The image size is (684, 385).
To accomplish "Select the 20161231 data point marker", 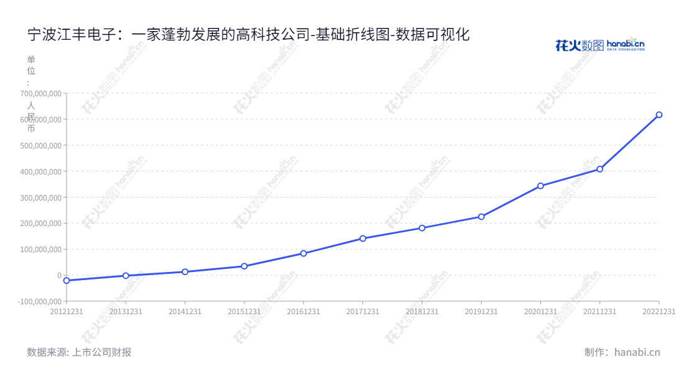I will coord(303,253).
